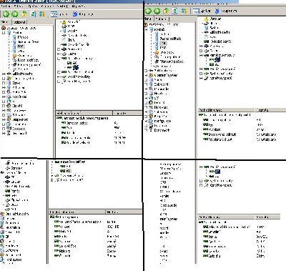Image resolution: width=286 pixels, height=271 pixels.
Task: Select the root EVEREST icon in top-left tree
Action: (x=4, y=28)
